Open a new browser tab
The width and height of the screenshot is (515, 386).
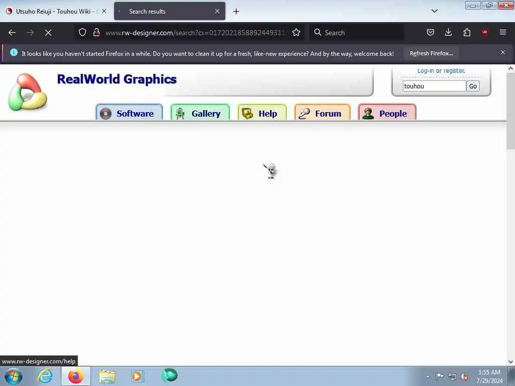click(x=236, y=12)
